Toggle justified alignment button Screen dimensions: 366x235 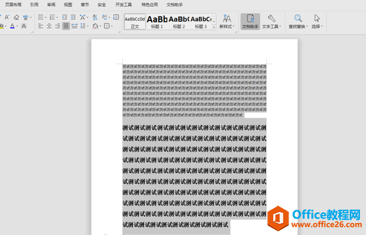click(x=66, y=26)
